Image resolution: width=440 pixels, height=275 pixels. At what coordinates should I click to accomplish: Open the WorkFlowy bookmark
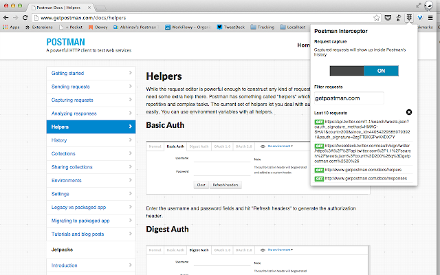[188, 27]
